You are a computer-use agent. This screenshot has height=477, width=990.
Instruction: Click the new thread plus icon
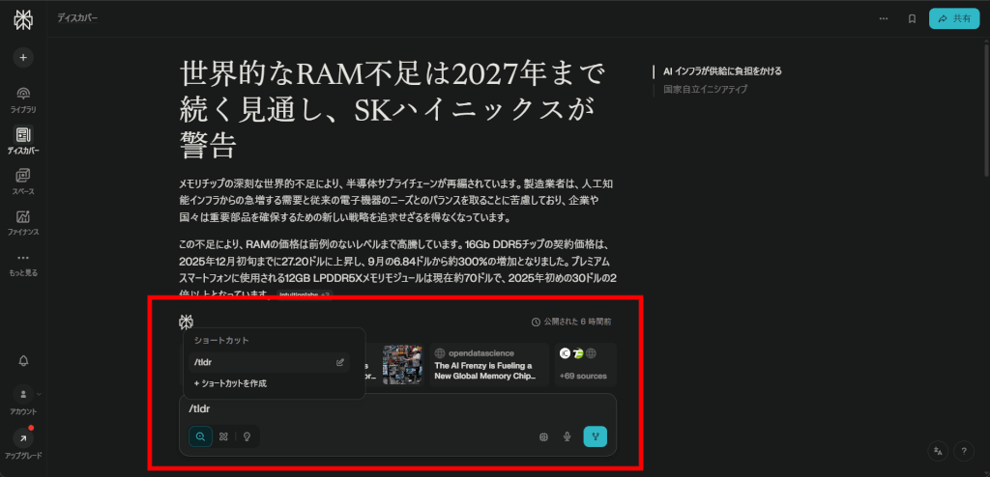(x=23, y=57)
